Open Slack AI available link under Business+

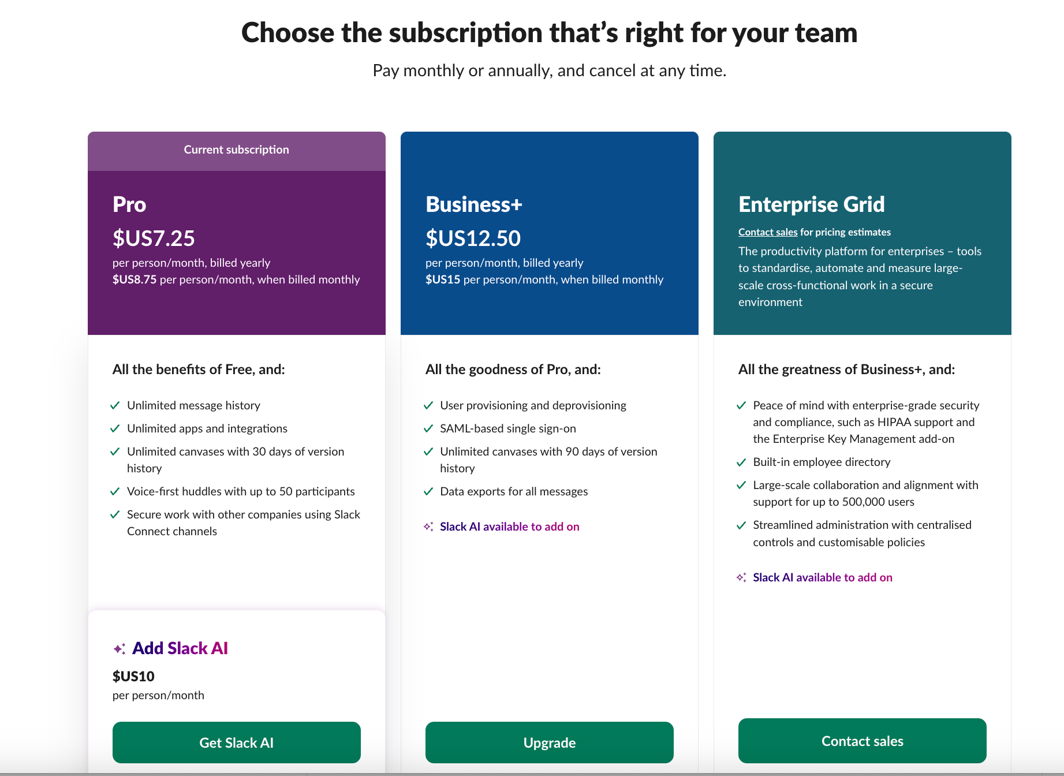pos(509,527)
